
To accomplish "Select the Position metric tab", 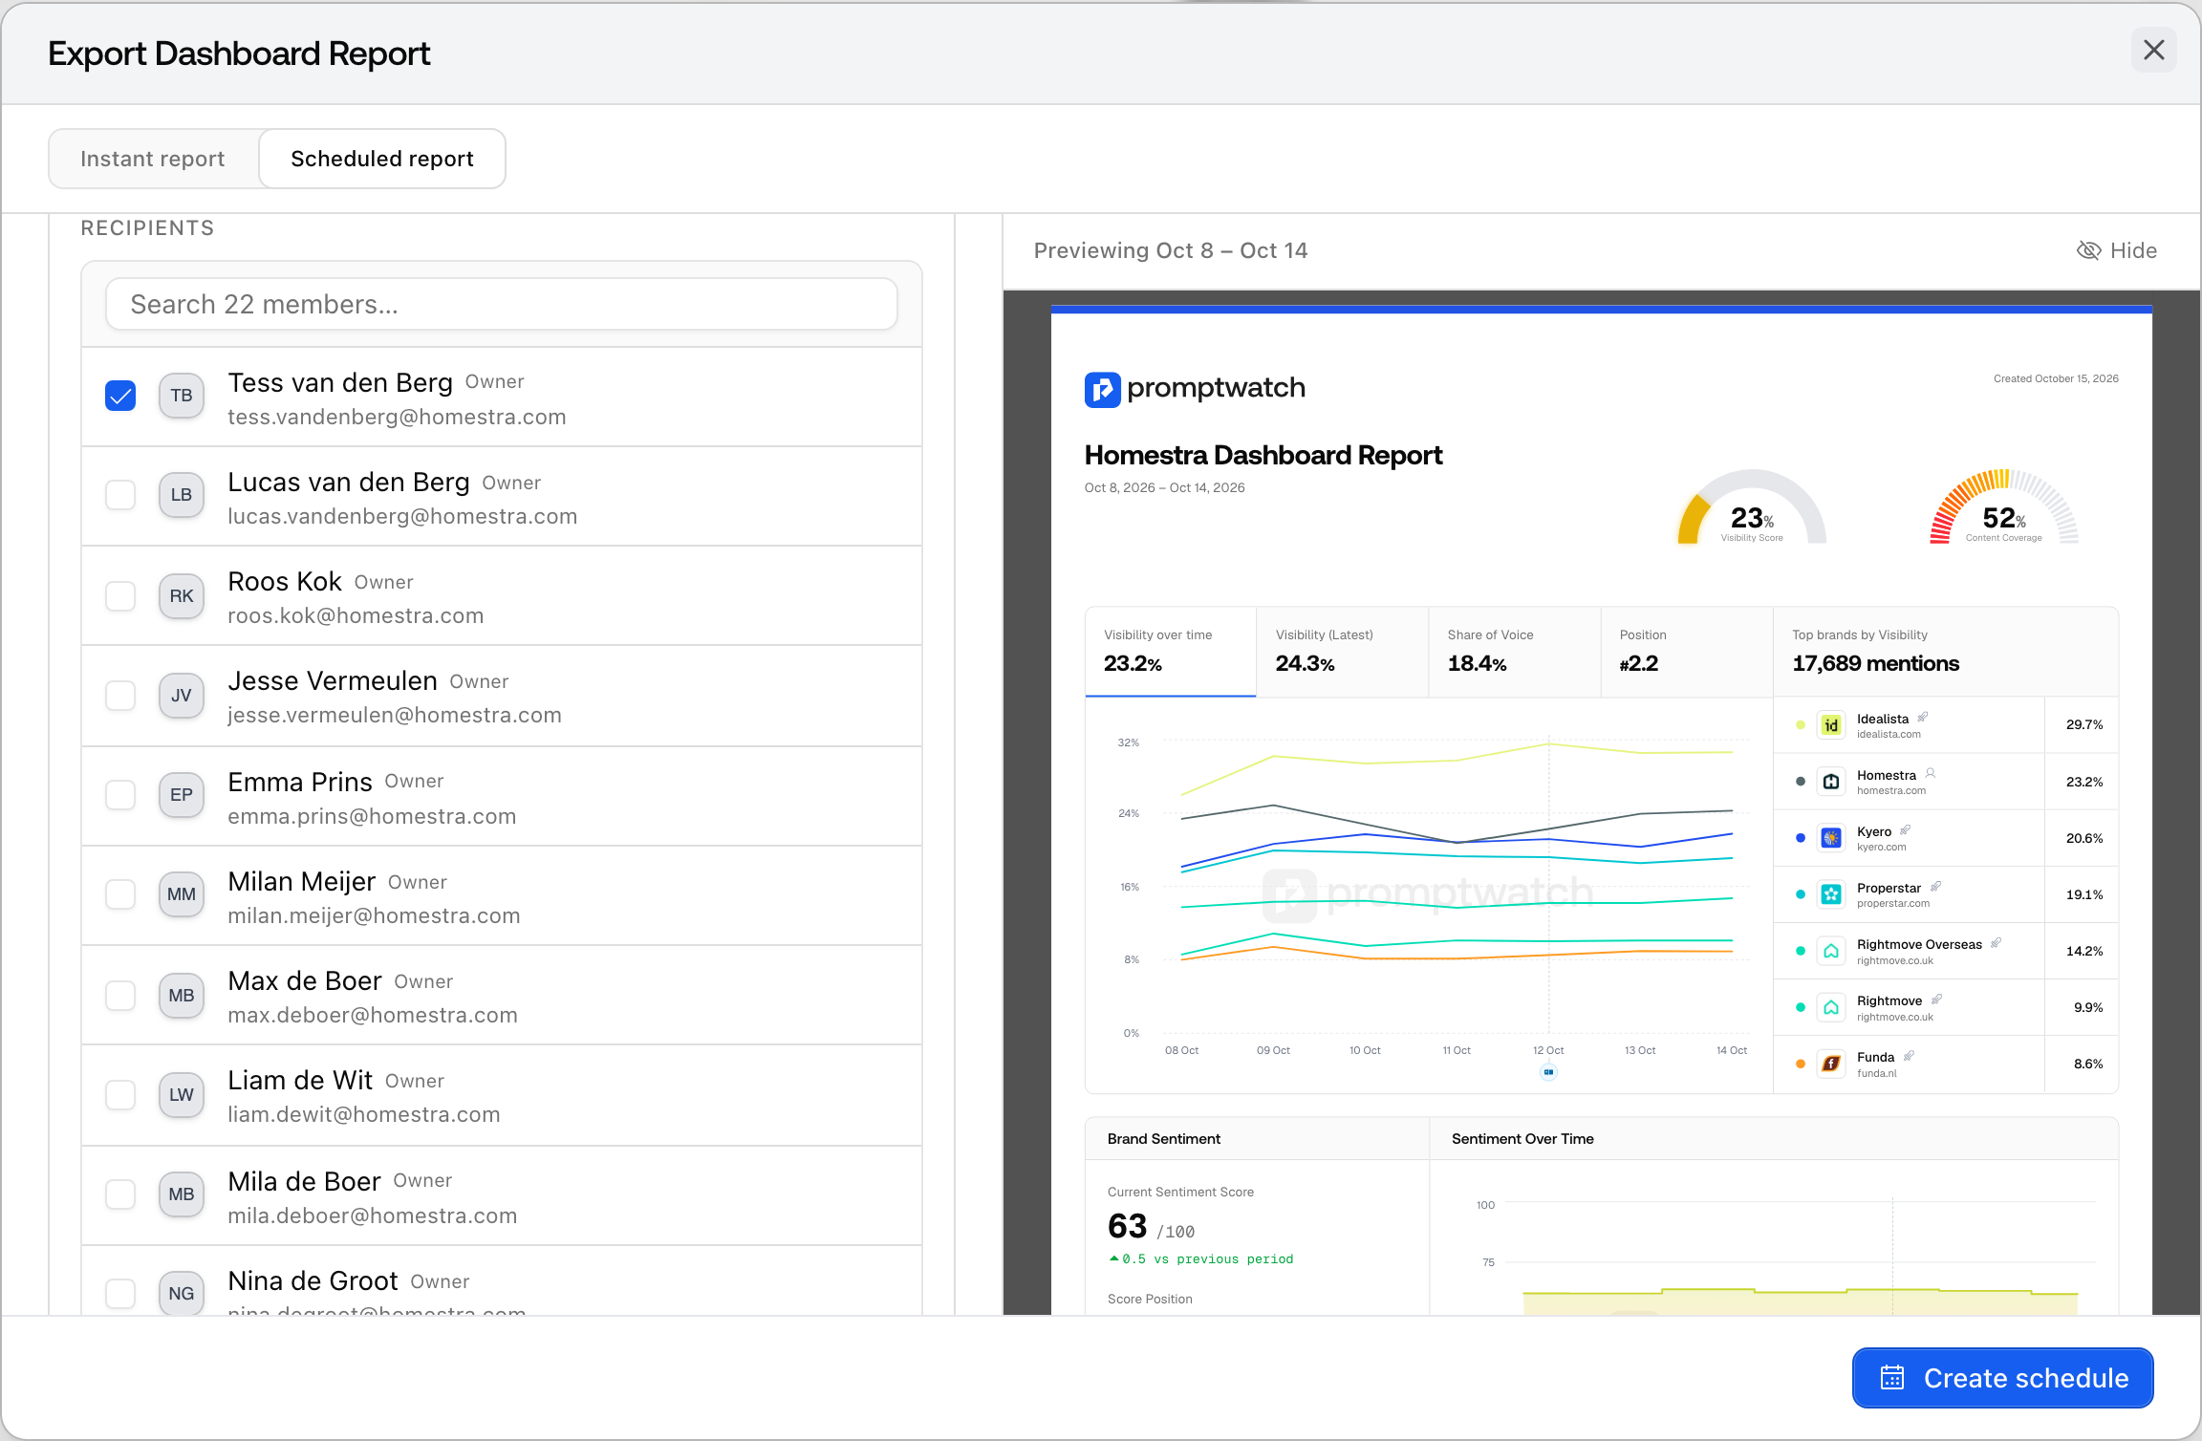I will click(x=1686, y=652).
